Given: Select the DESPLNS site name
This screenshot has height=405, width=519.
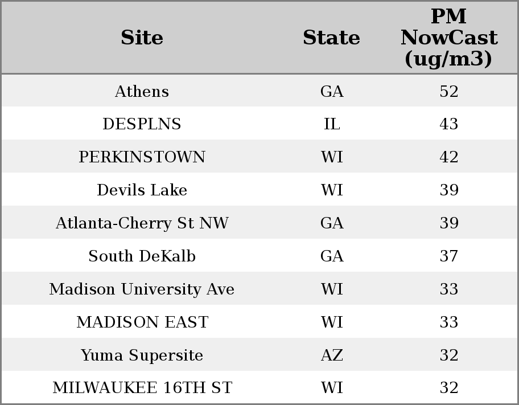Looking at the screenshot, I should [142, 124].
